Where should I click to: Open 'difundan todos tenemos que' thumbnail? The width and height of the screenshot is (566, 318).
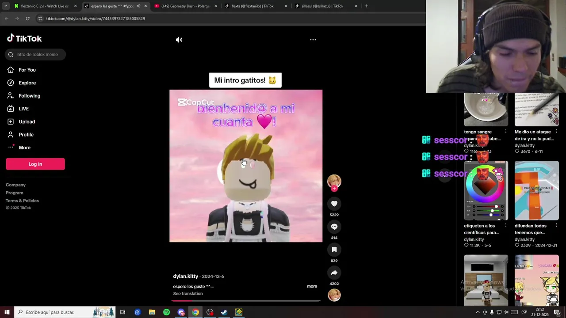537,190
